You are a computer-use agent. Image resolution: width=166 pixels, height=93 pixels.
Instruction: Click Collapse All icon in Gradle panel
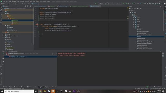tap(135, 9)
